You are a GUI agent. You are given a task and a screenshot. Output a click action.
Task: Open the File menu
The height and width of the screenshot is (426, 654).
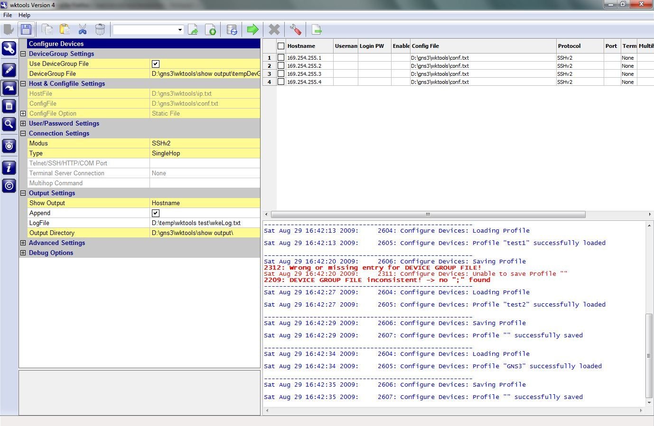(8, 15)
